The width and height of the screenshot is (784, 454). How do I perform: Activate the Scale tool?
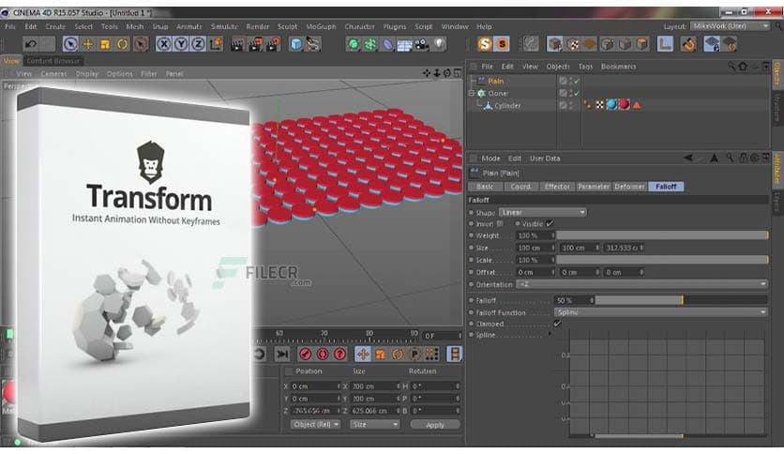105,44
